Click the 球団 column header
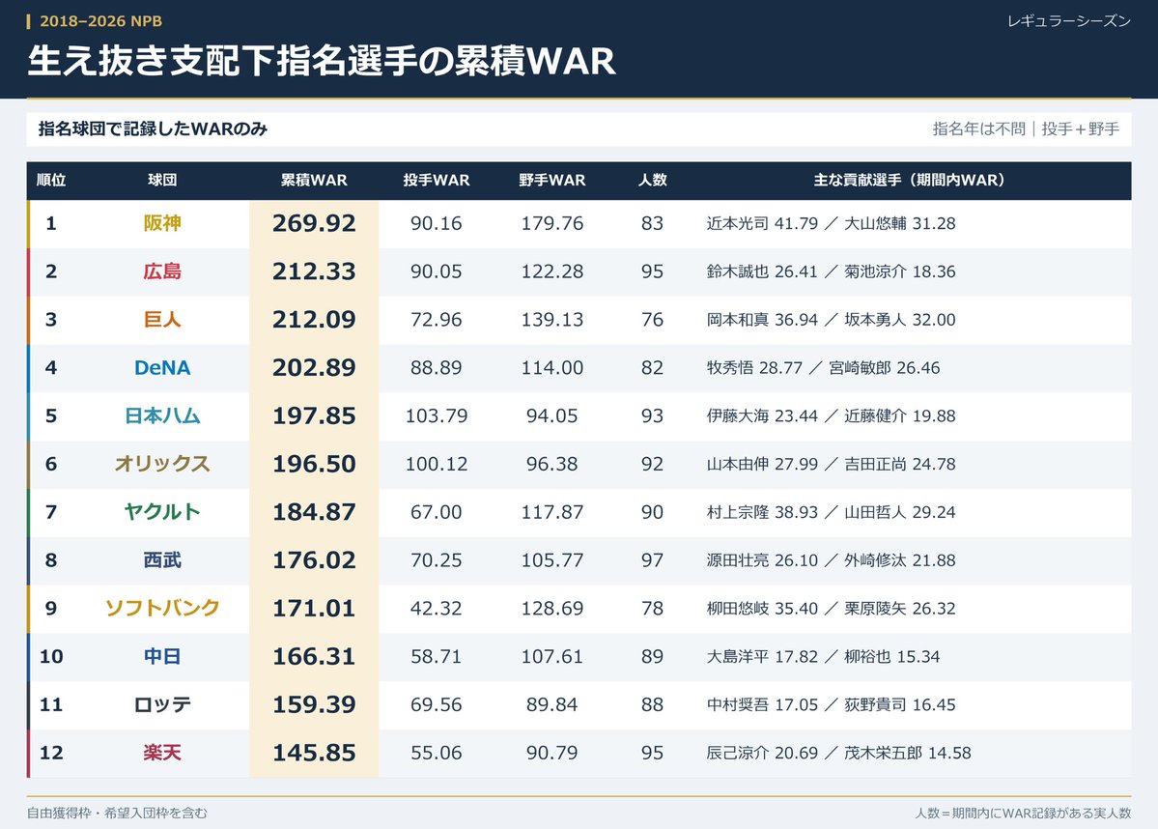 tap(161, 181)
